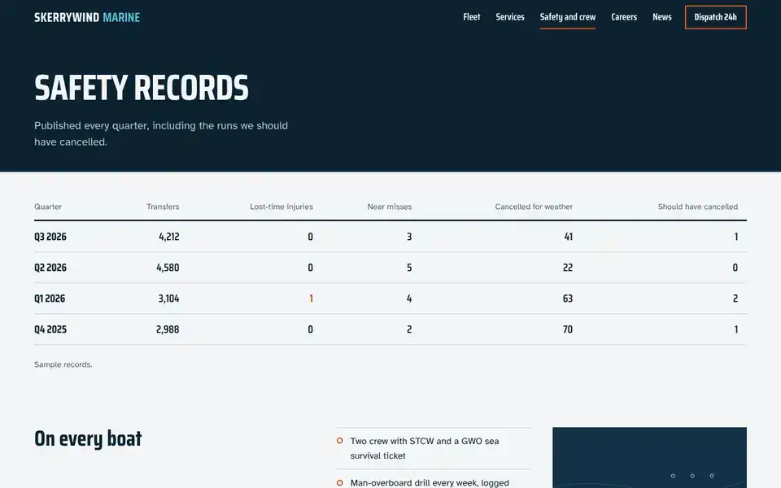Select Safety and crew in navigation
Viewport: 781px width, 488px height.
tap(568, 17)
